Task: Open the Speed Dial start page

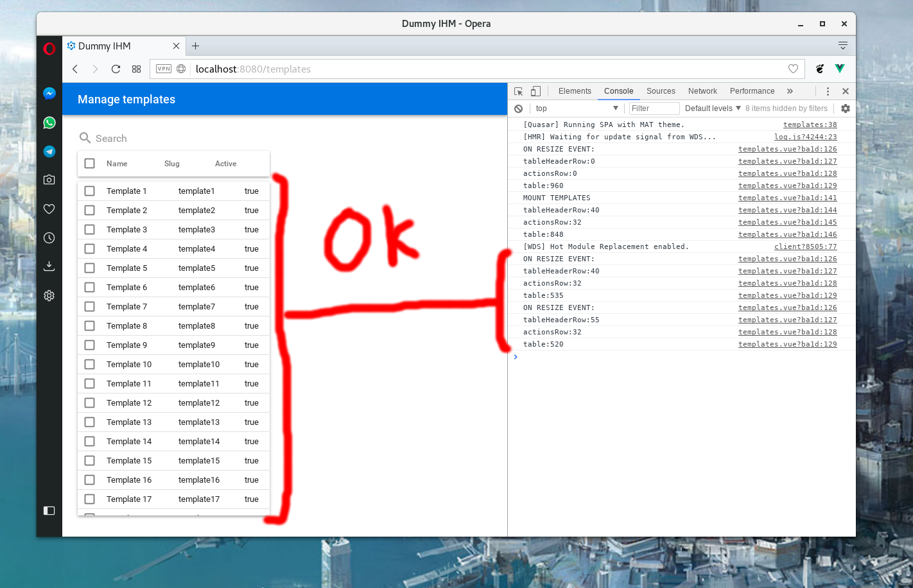Action: click(x=136, y=69)
